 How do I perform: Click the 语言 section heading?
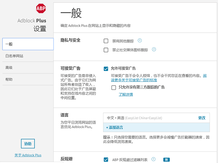[x=64, y=115]
